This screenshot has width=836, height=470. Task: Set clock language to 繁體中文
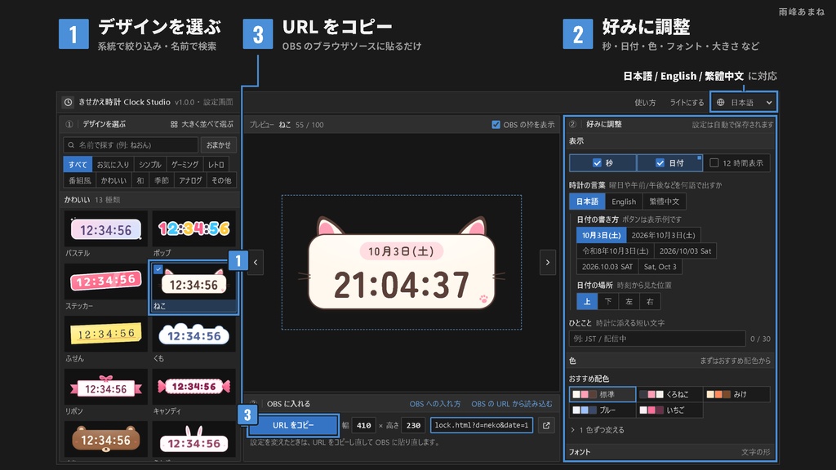pos(665,202)
